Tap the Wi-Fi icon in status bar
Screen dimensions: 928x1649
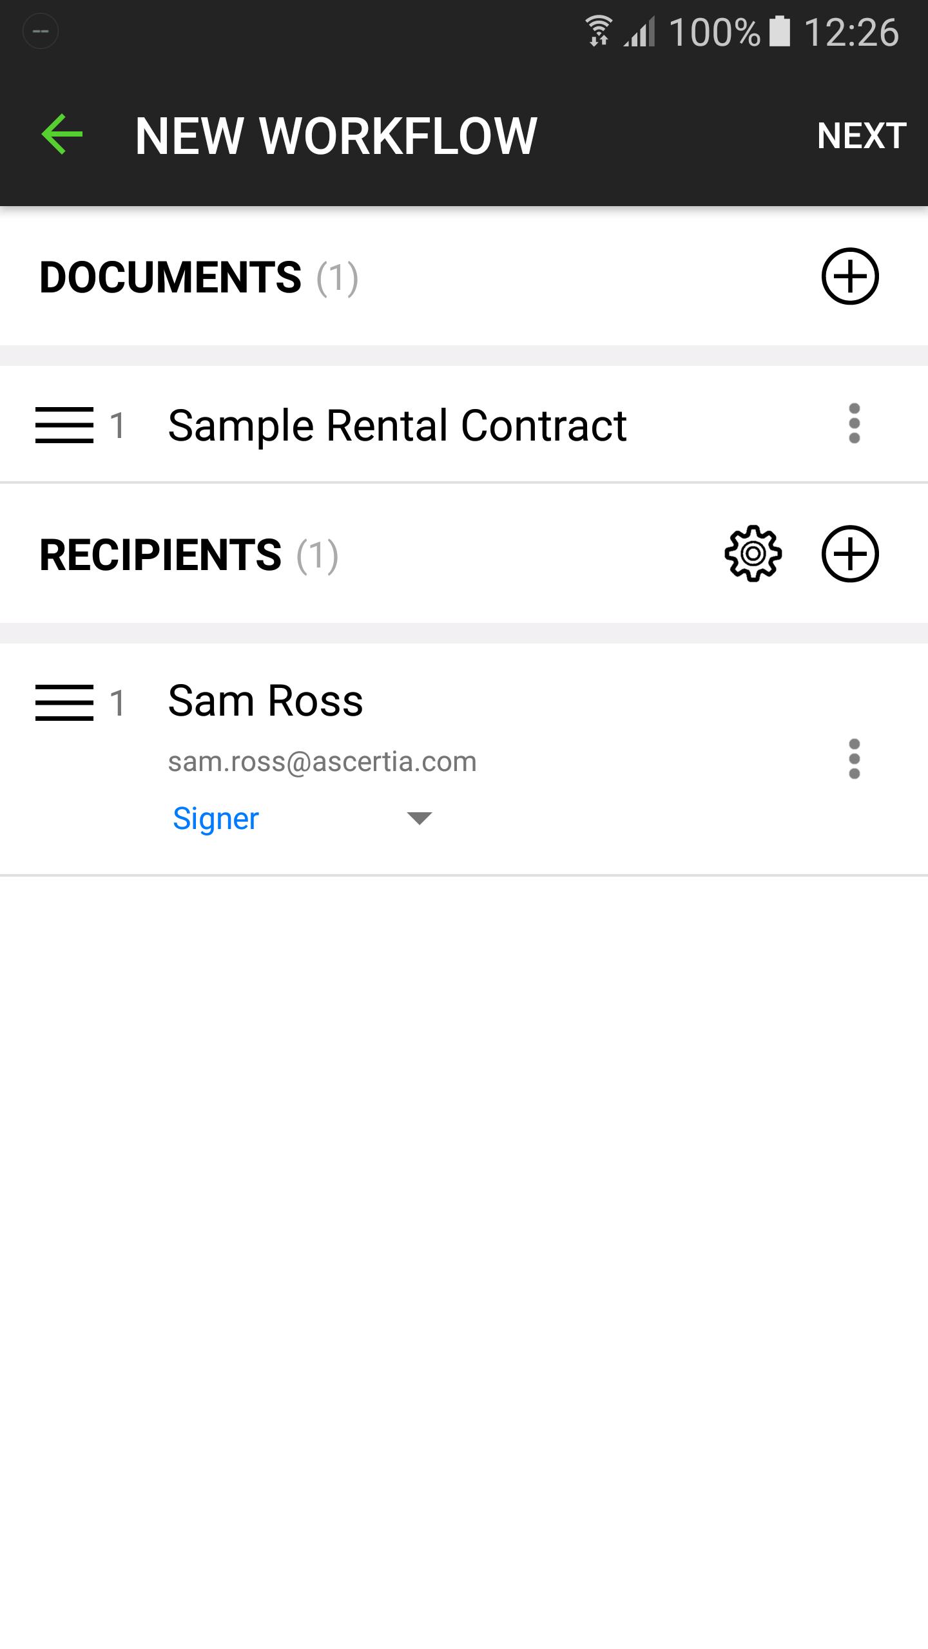click(599, 32)
